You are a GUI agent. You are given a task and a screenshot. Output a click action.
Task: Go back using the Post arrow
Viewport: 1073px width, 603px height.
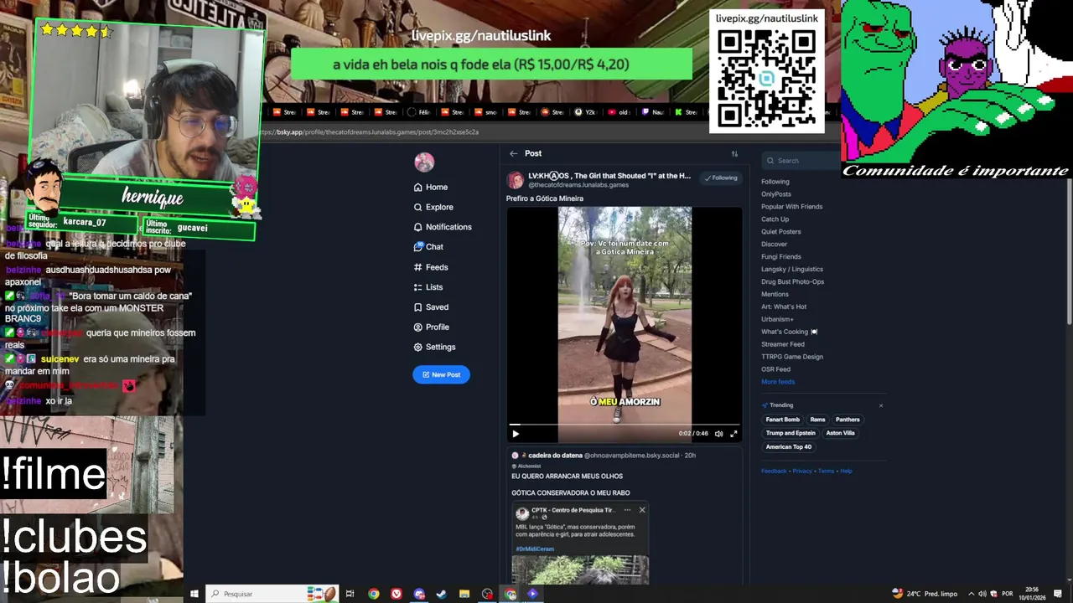[x=513, y=153]
